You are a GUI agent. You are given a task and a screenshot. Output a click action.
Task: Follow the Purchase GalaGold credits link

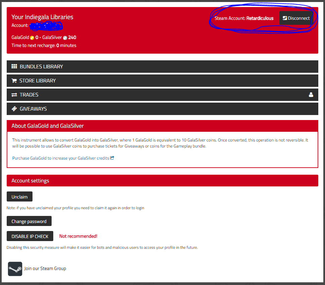61,158
